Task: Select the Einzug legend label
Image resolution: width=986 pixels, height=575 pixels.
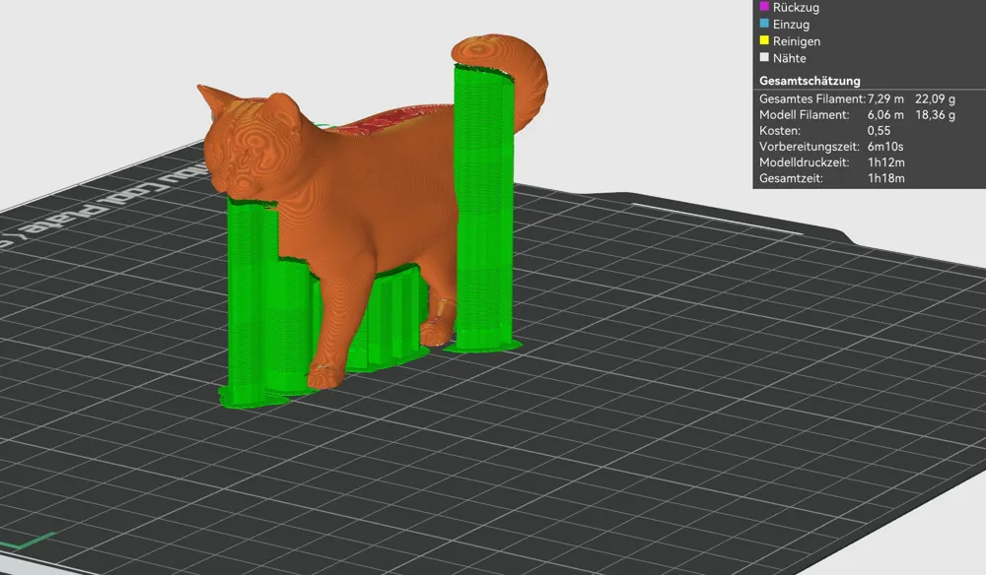Action: (791, 25)
